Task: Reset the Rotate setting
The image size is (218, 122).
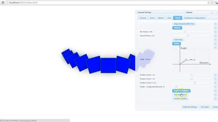Action: click(216, 44)
